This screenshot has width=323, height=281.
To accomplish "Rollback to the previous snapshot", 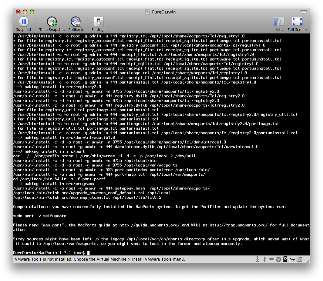I will pos(76,24).
